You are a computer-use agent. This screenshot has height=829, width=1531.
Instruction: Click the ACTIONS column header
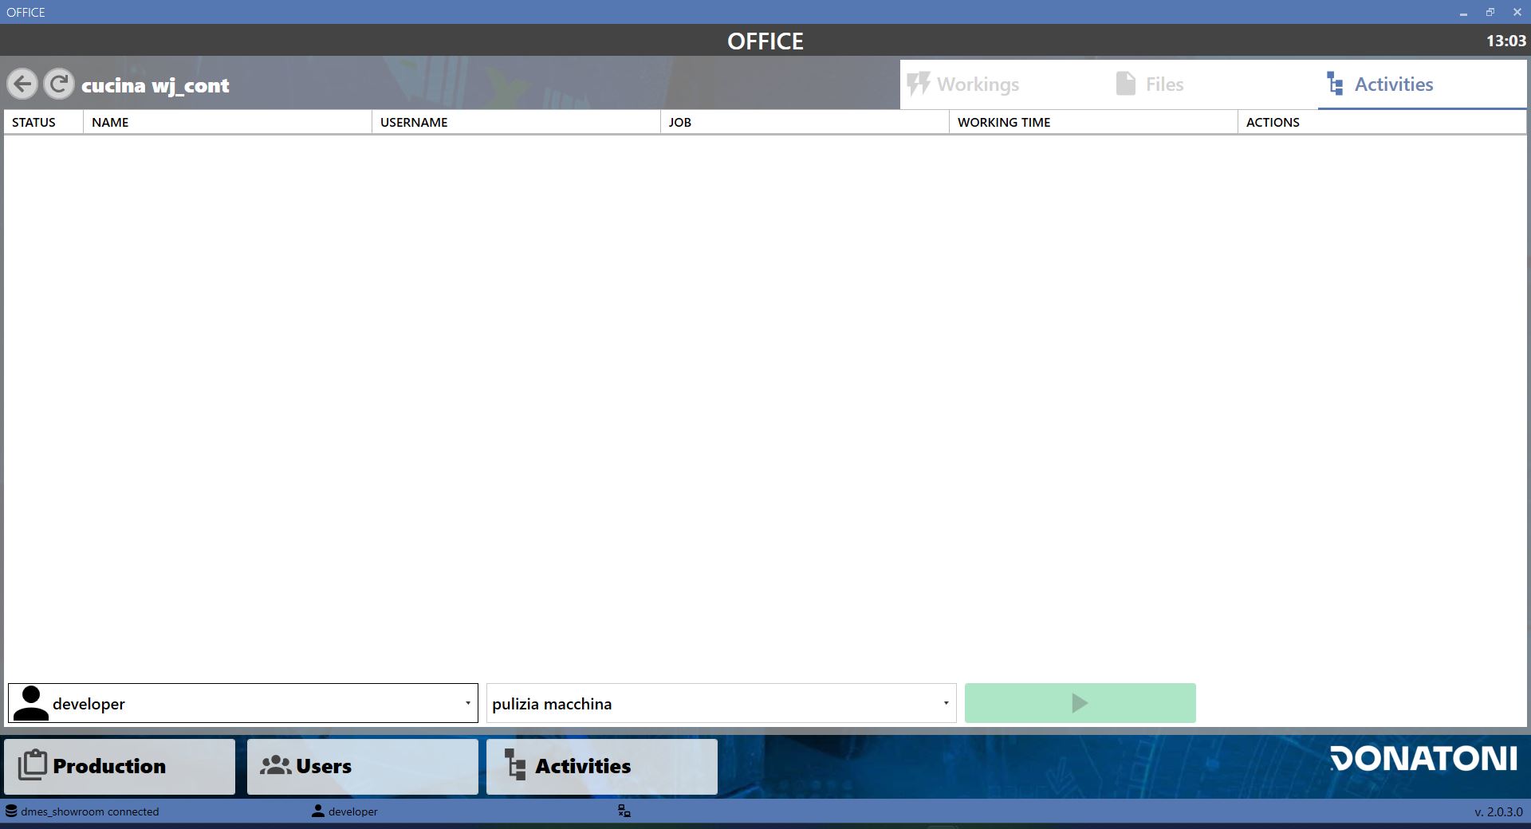coord(1382,122)
